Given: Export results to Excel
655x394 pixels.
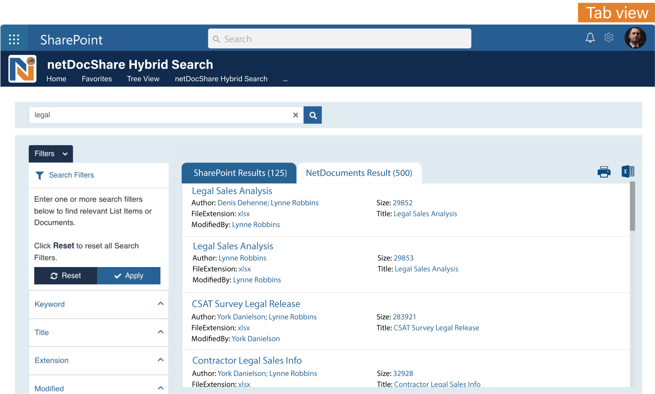Looking at the screenshot, I should tap(628, 171).
